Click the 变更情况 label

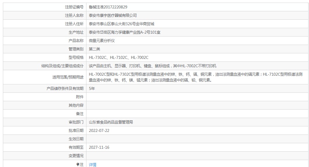(76, 156)
